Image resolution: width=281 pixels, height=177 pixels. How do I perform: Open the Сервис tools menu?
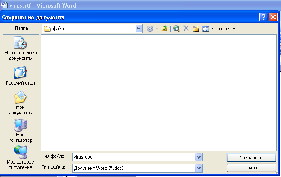[x=225, y=29]
